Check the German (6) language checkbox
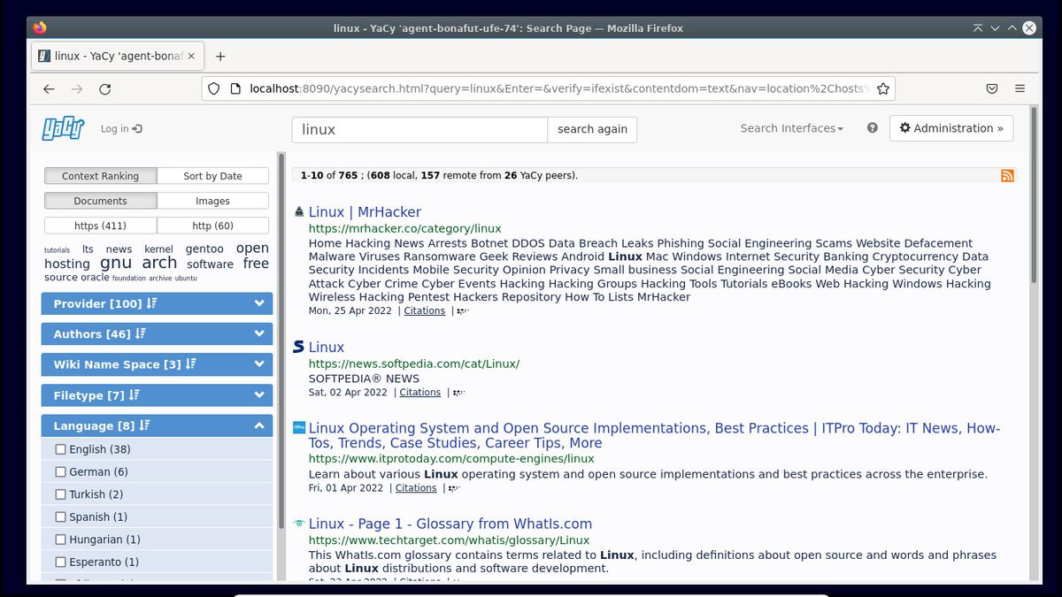This screenshot has width=1062, height=597. pyautogui.click(x=60, y=471)
